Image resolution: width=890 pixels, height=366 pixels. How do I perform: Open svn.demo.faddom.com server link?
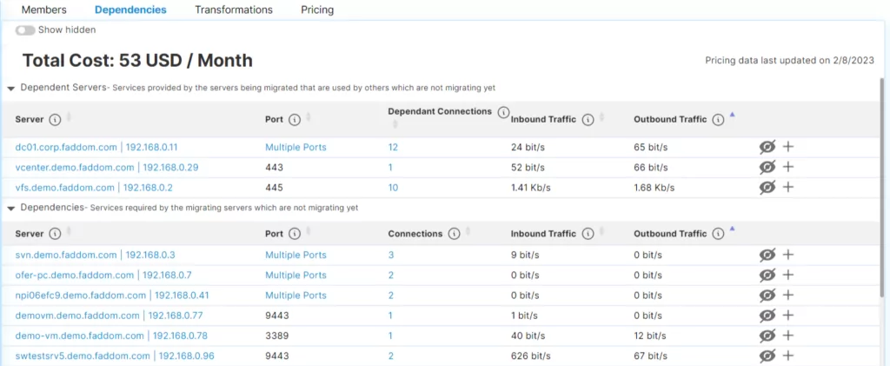coord(96,256)
